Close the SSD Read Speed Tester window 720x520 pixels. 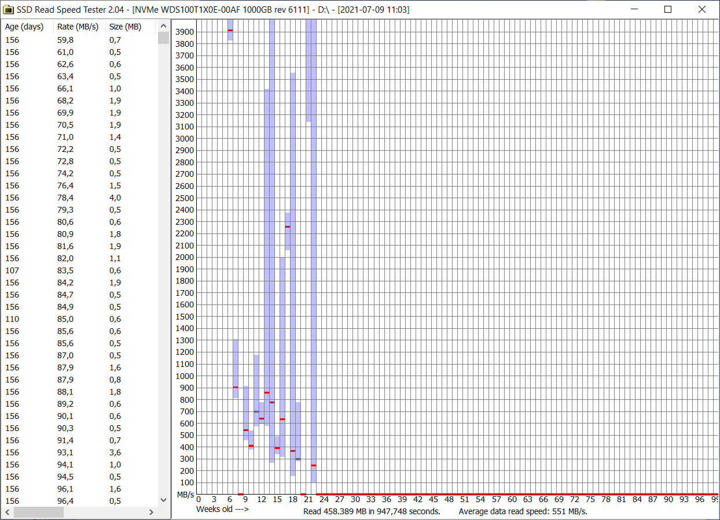tap(702, 9)
